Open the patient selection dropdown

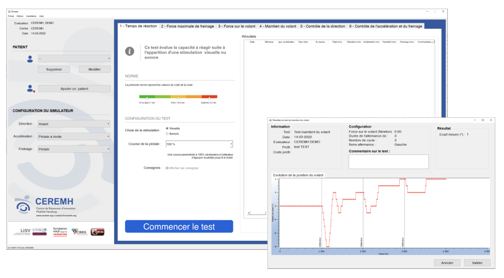click(74, 58)
